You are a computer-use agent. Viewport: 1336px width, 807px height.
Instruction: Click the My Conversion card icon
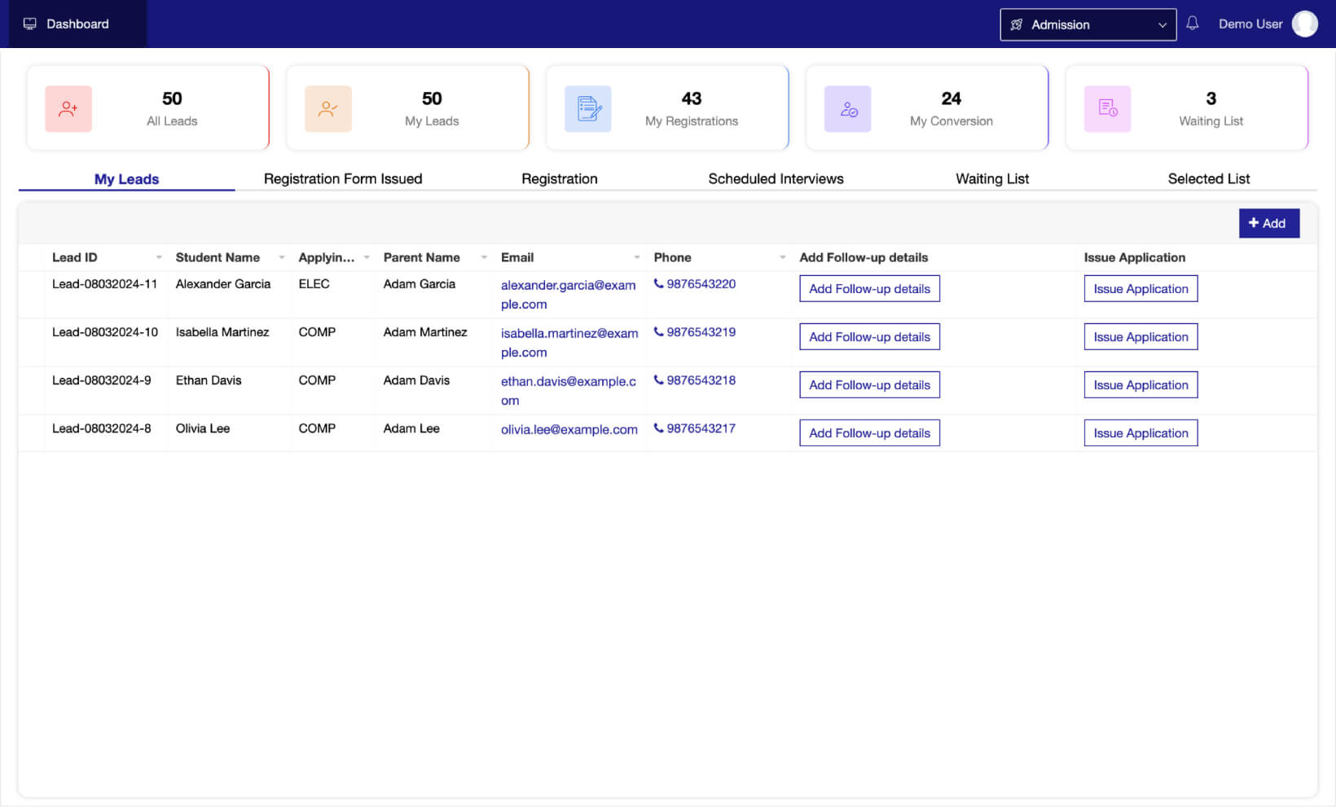(848, 109)
